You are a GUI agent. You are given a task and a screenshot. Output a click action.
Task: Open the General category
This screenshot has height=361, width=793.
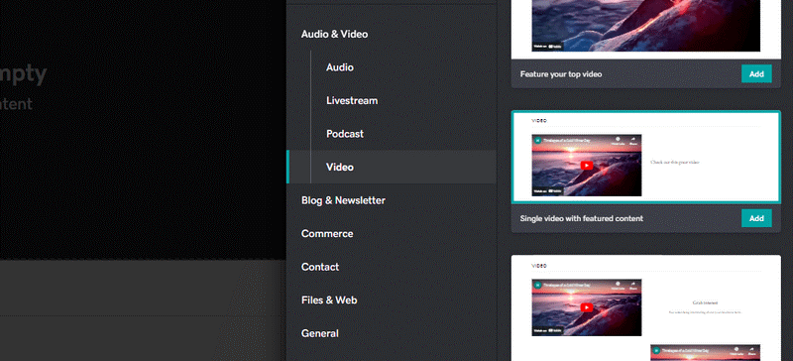click(320, 333)
